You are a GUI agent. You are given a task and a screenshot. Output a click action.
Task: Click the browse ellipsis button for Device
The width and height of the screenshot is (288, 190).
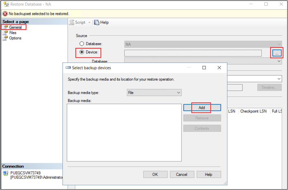[277, 53]
